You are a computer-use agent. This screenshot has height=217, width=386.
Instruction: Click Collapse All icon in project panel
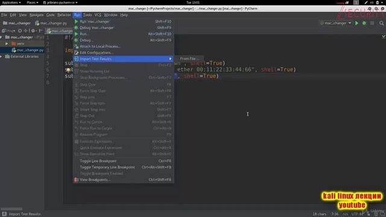[25, 31]
